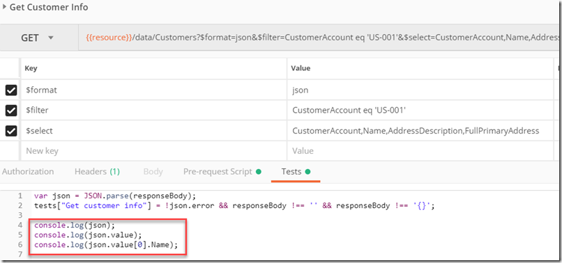Screen dimensions: 562x263
Task: Click the empty Value input field
Action: click(420, 151)
